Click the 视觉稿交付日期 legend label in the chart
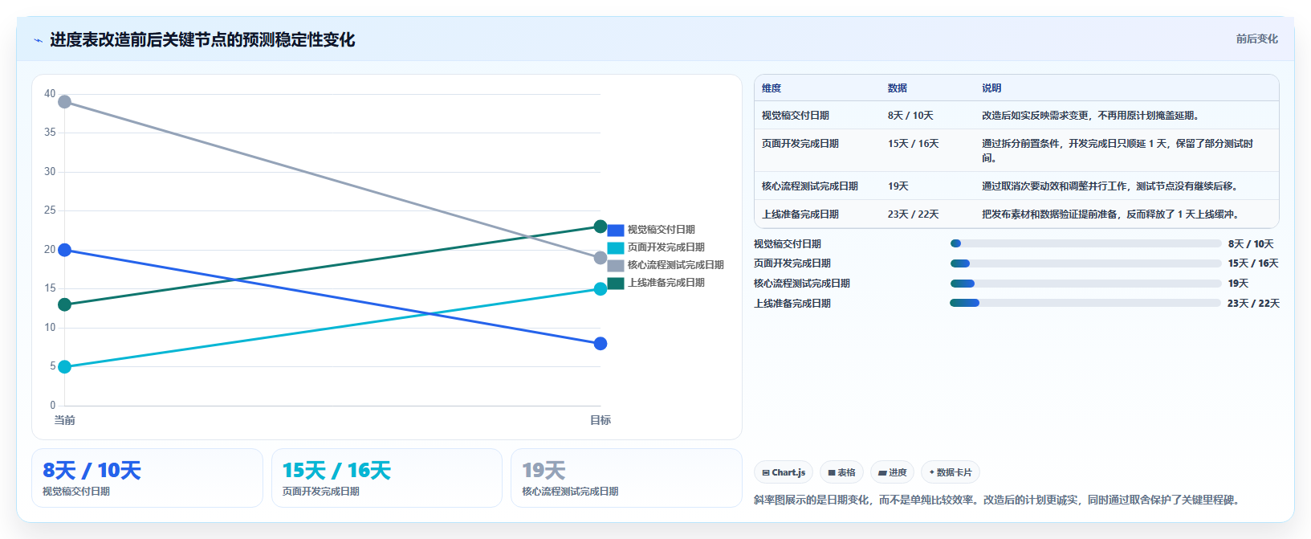This screenshot has width=1311, height=539. 662,230
